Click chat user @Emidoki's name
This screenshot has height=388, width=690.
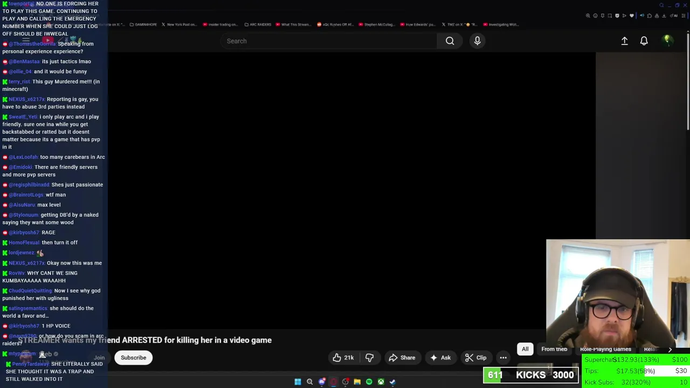20,167
